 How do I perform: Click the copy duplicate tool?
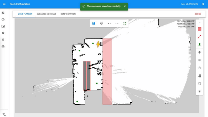tap(200, 83)
